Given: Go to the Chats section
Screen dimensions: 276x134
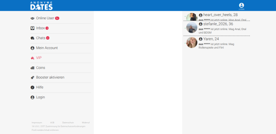Looking at the screenshot, I should [61, 38].
